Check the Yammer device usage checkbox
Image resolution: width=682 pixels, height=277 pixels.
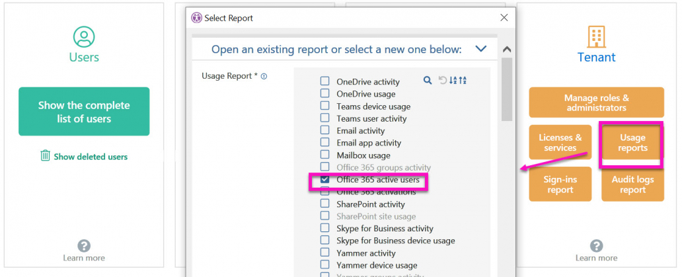click(x=324, y=265)
